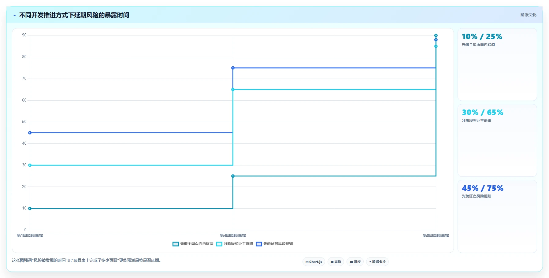
Task: Click the caption text below the chart
Action: [87, 260]
